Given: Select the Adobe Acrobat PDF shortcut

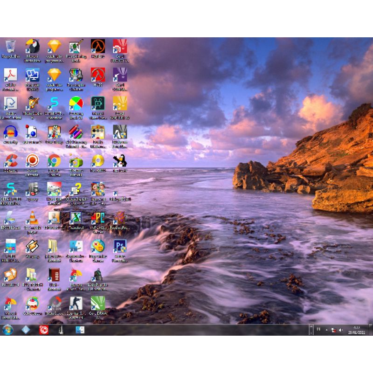Looking at the screenshot, I should 10,75.
